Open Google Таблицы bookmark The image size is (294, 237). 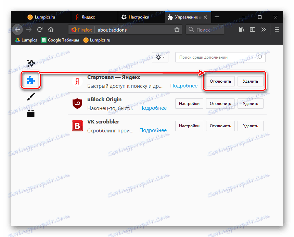(x=60, y=40)
